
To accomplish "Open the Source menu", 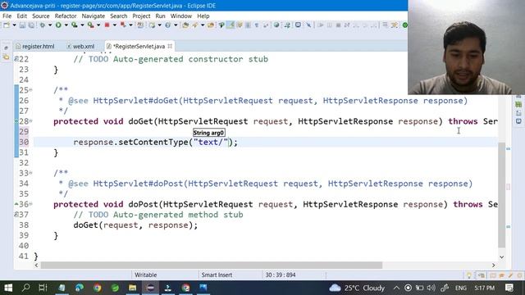I will pyautogui.click(x=40, y=16).
